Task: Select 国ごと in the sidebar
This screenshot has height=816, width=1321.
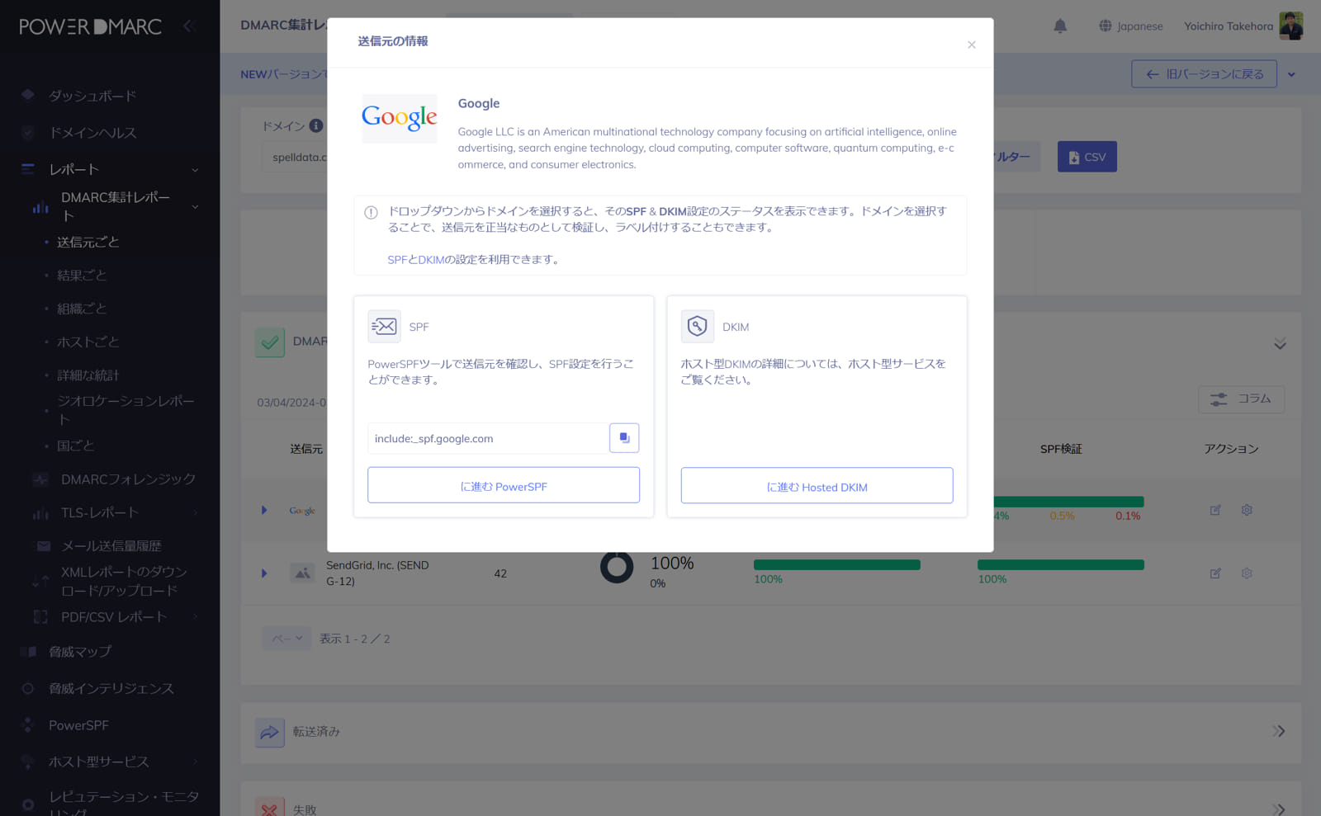Action: point(75,446)
